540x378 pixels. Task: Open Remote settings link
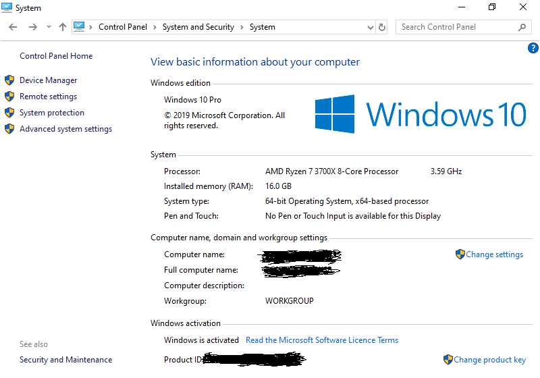(x=48, y=97)
